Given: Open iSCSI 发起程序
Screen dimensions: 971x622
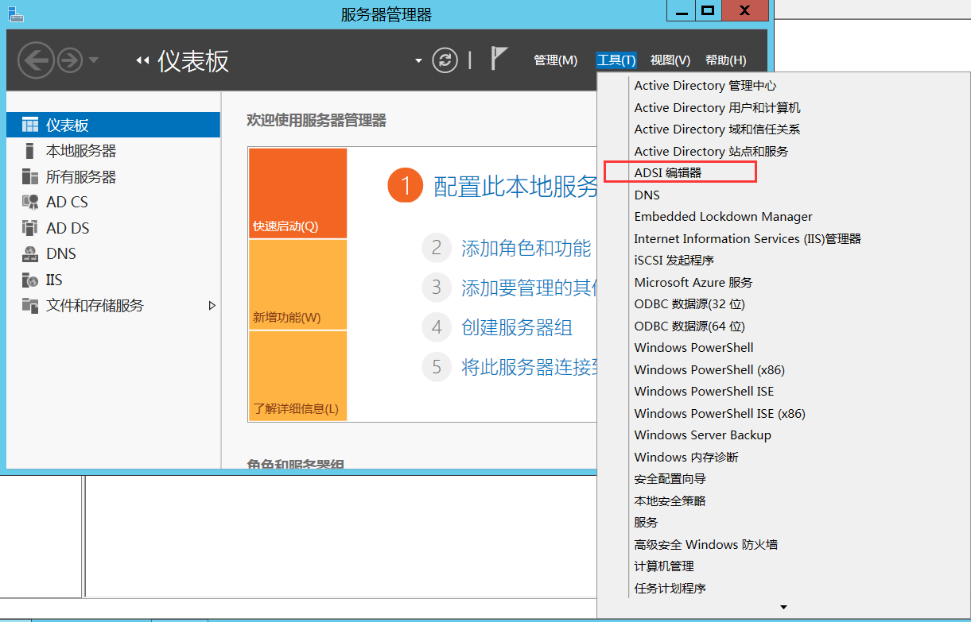Looking at the screenshot, I should pyautogui.click(x=674, y=261).
